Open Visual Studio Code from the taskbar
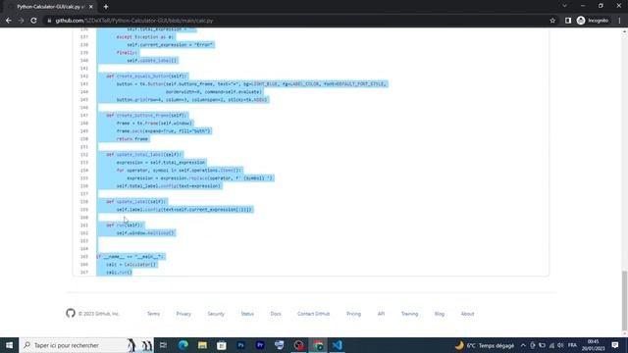 [338, 345]
